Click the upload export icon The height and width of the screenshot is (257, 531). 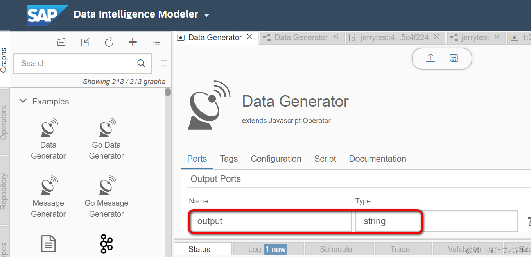pyautogui.click(x=431, y=58)
